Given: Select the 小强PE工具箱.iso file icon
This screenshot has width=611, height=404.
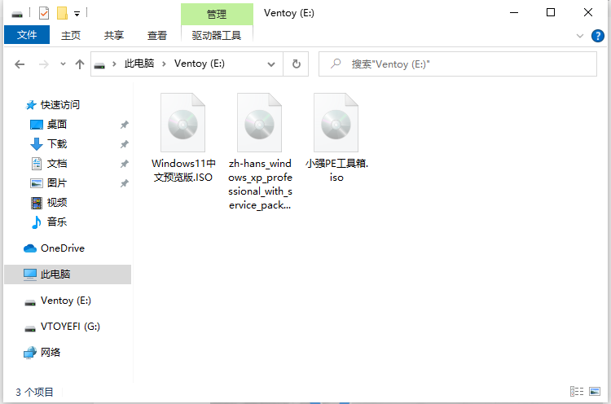Looking at the screenshot, I should click(x=336, y=122).
